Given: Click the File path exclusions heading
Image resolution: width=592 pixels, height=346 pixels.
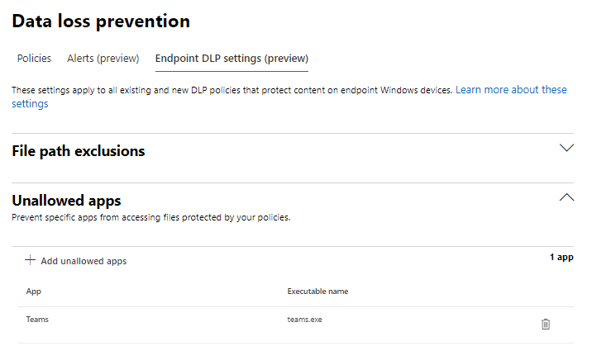Looking at the screenshot, I should [x=79, y=151].
